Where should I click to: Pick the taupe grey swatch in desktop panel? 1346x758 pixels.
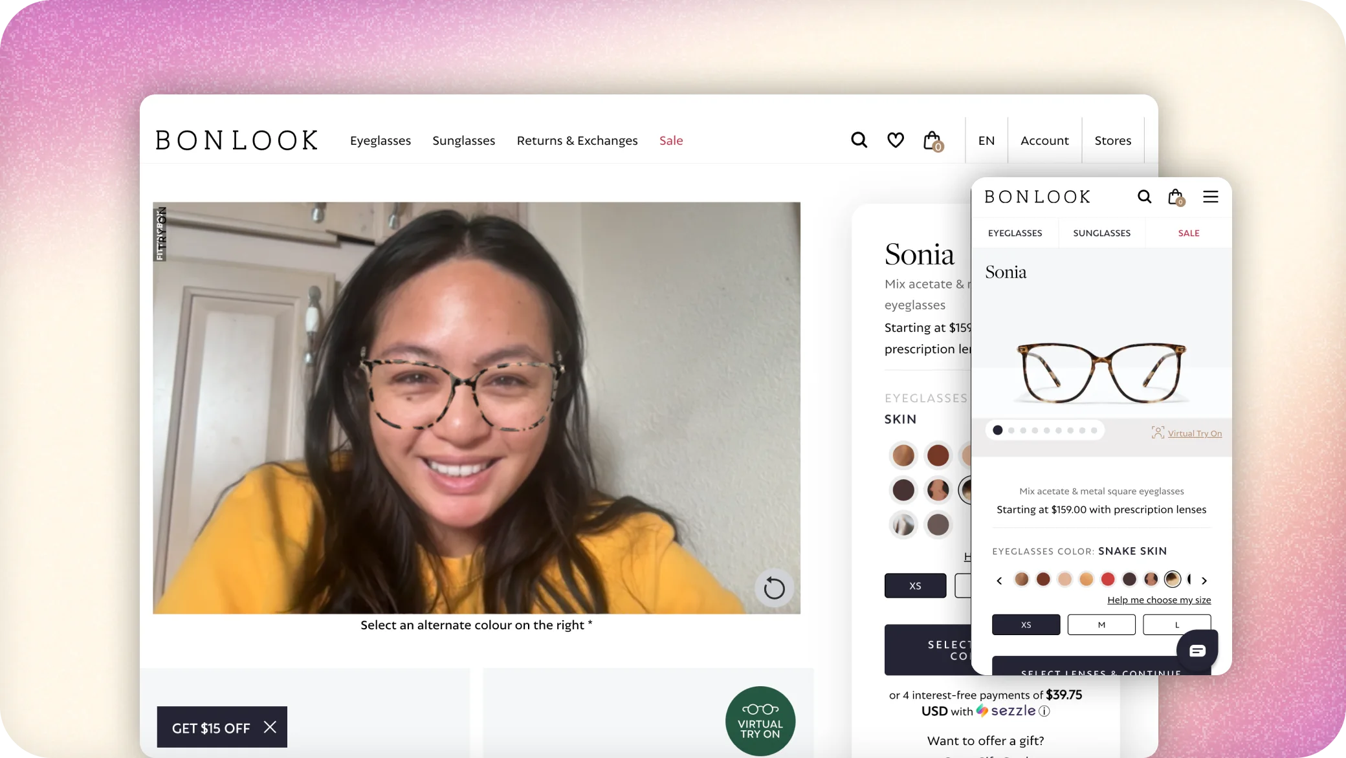[938, 525]
